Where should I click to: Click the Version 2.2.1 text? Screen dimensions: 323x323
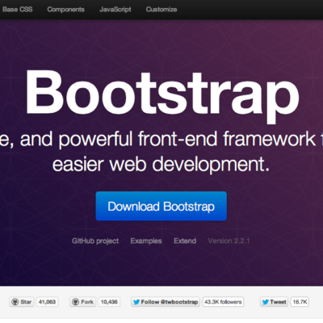229,241
